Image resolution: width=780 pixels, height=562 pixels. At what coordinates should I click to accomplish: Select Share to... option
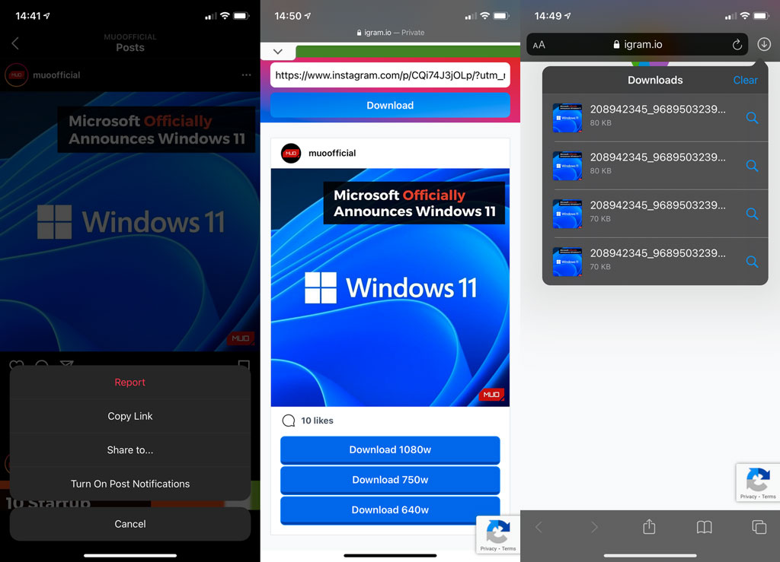click(x=130, y=450)
